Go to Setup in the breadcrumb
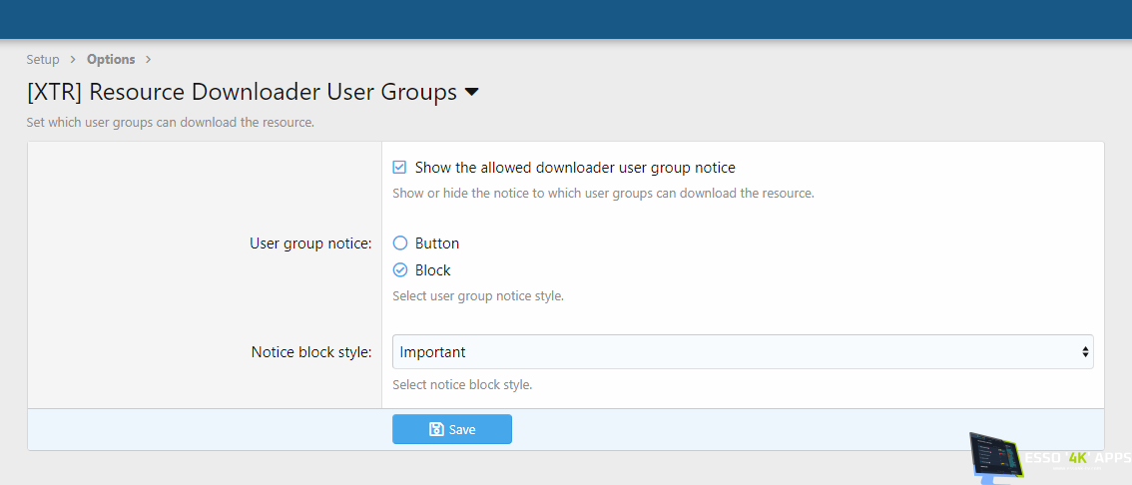 pos(43,60)
